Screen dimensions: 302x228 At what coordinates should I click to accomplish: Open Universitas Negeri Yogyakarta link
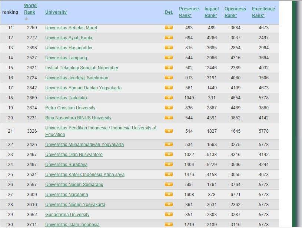pyautogui.click(x=75, y=205)
